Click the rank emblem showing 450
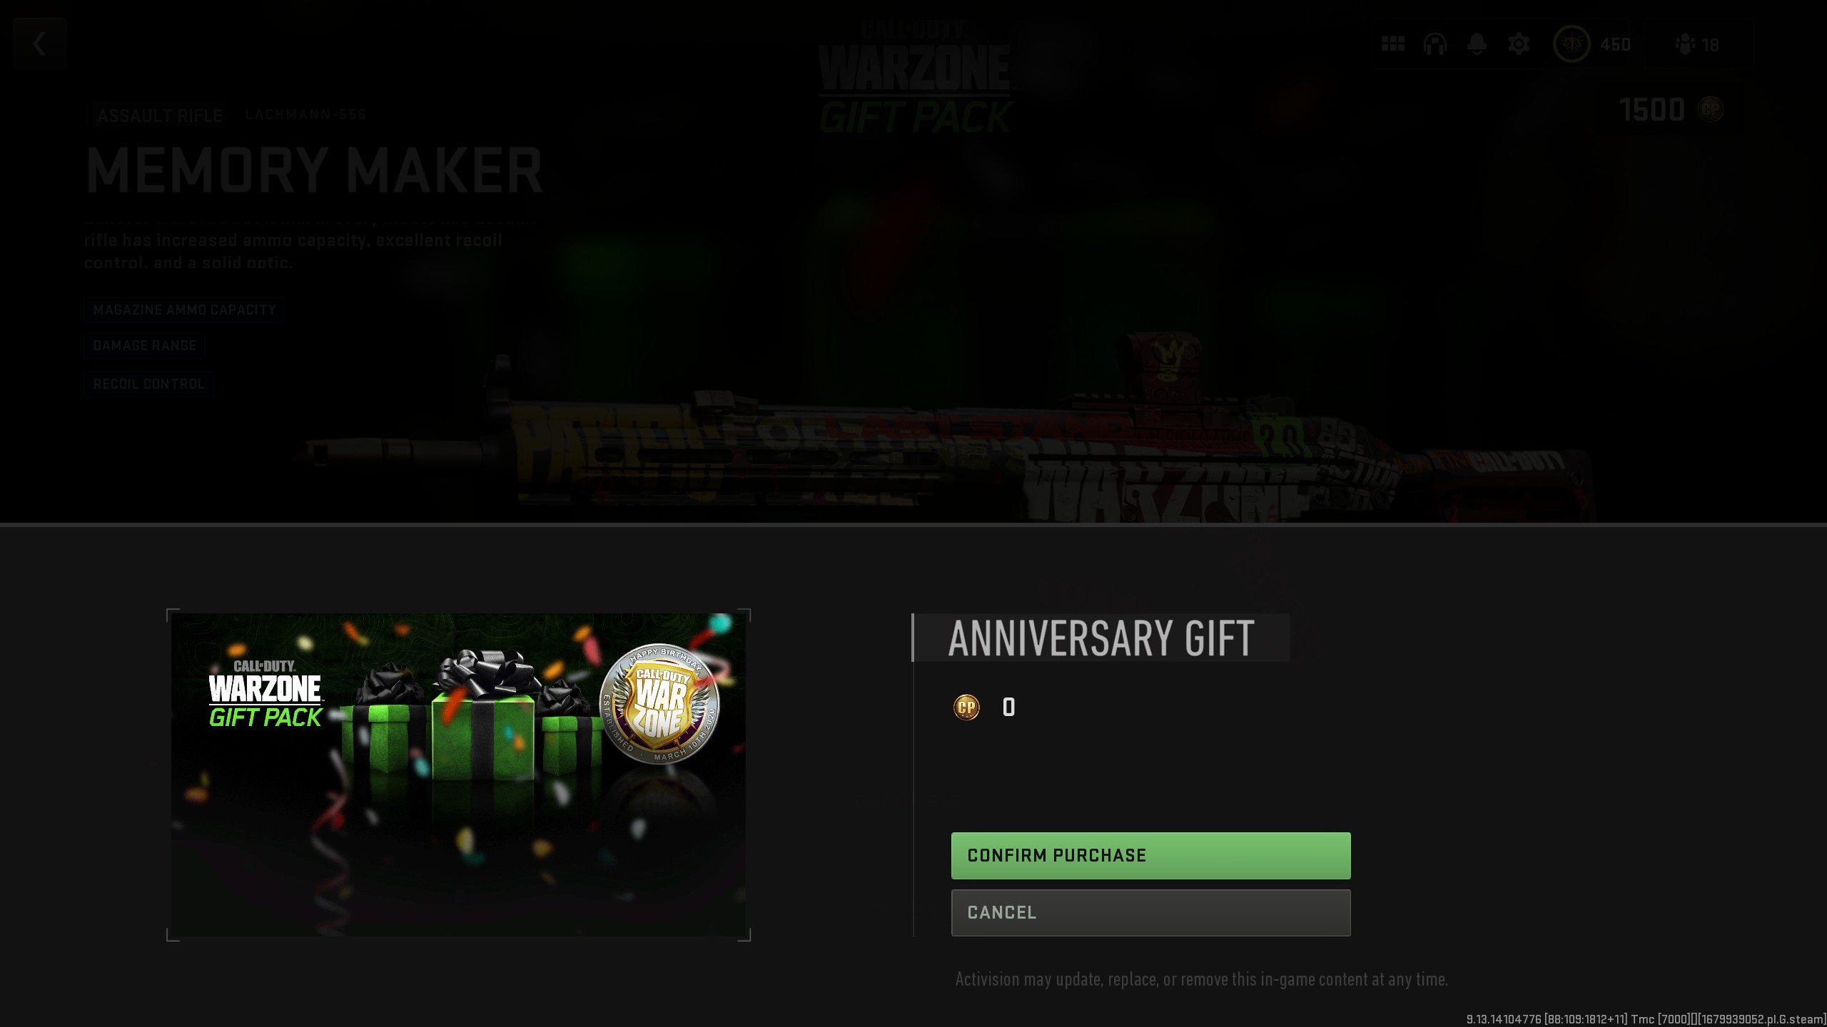 click(x=1572, y=44)
